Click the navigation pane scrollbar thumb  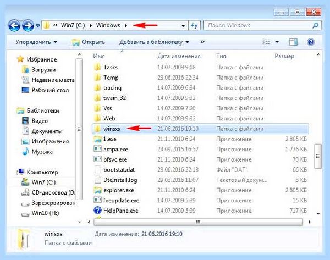point(79,129)
